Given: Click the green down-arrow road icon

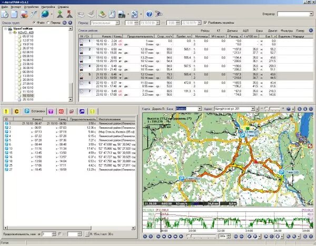Looking at the screenshot, I should pos(60,14).
